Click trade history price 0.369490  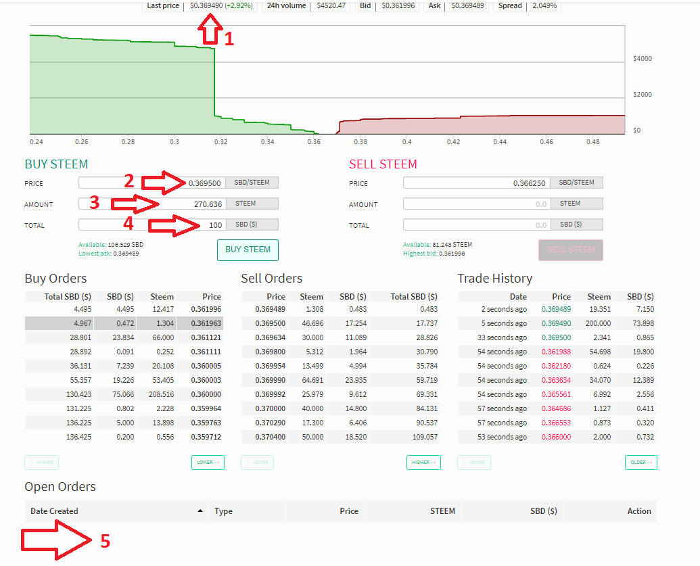click(x=556, y=323)
